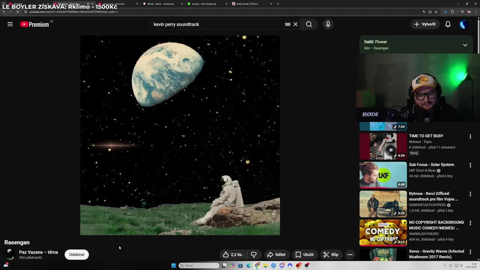Open account avatar menu
480x270 pixels.
pos(464,24)
